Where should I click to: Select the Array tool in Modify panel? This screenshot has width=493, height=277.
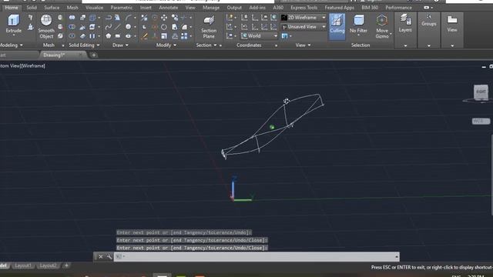[x=184, y=36]
